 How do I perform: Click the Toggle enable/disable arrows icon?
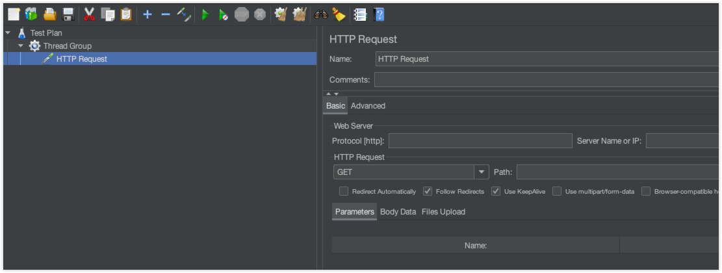[184, 15]
